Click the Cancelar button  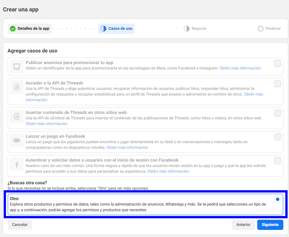(20, 225)
